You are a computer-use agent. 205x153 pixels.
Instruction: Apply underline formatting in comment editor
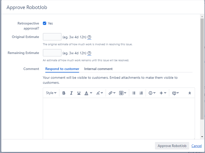79,93
